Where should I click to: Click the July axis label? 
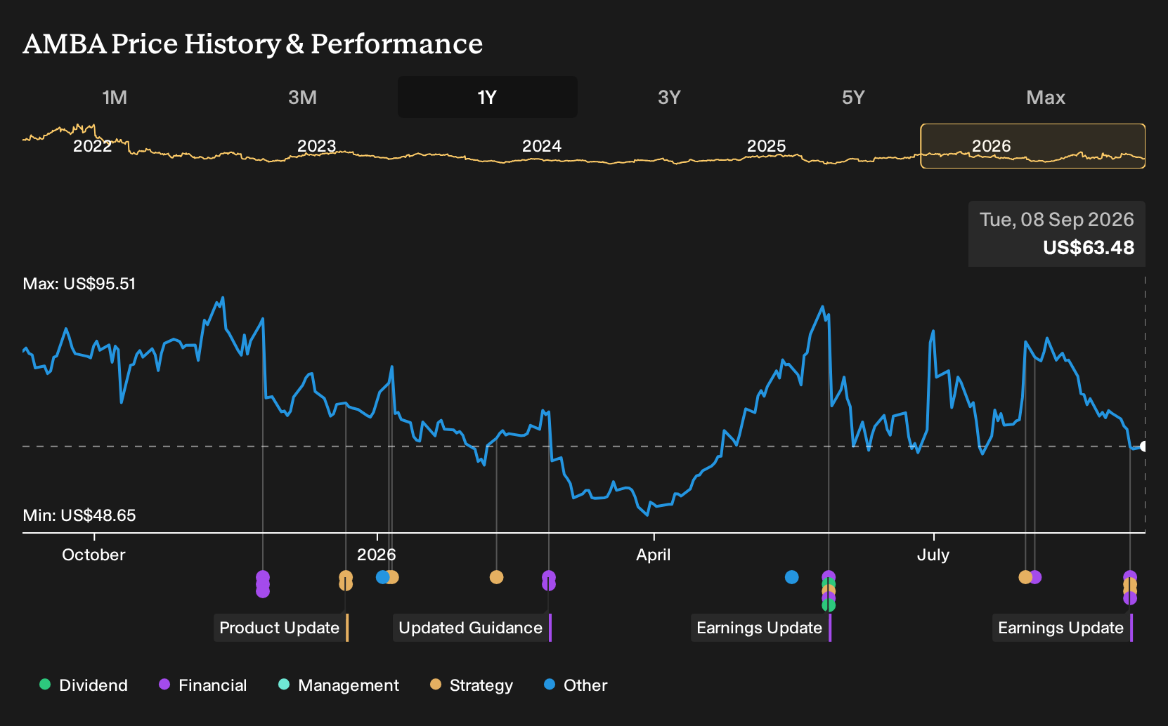(933, 555)
